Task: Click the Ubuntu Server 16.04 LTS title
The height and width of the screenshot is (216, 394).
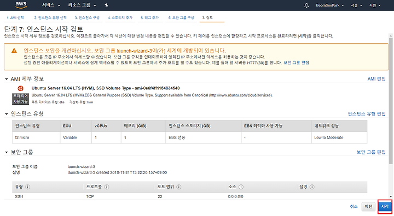Action: 106,88
